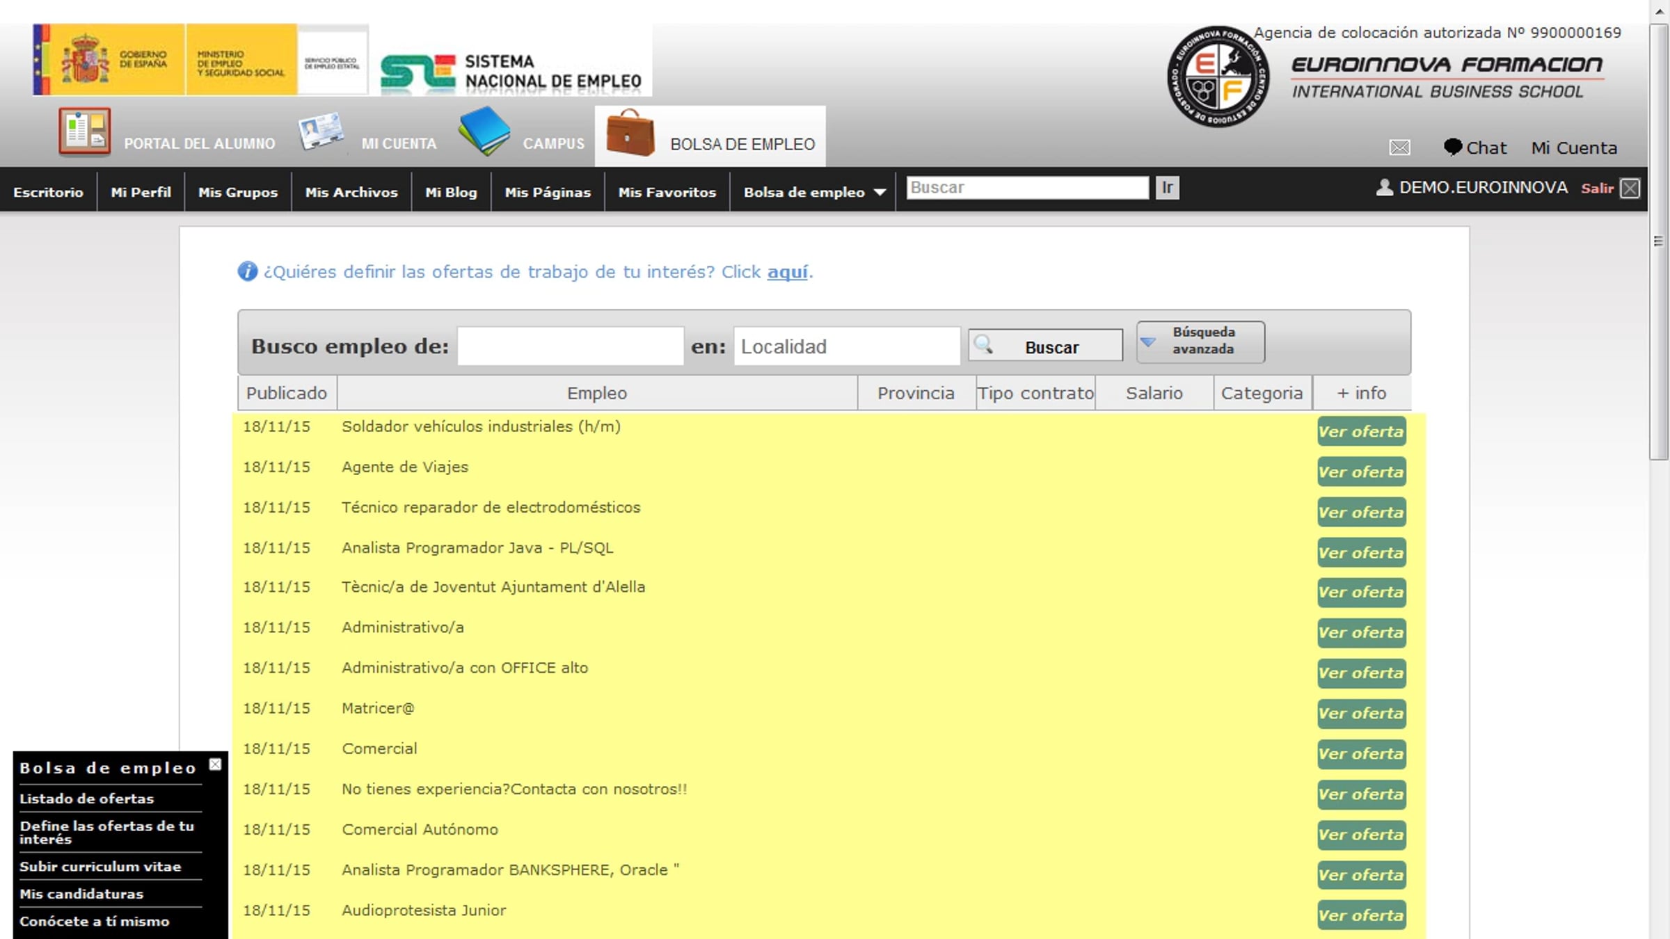Open the Mis Archivos menu item
The width and height of the screenshot is (1670, 939).
(351, 192)
